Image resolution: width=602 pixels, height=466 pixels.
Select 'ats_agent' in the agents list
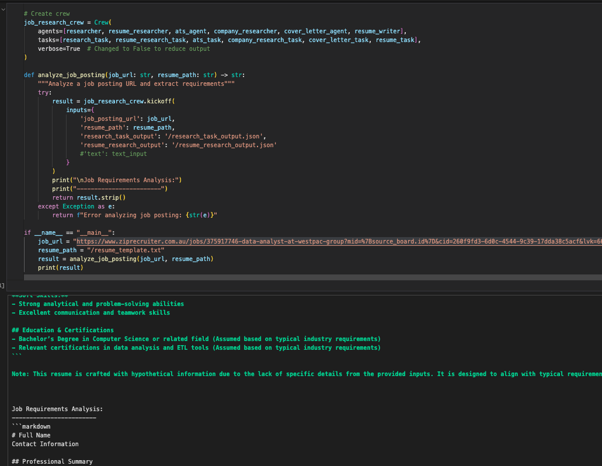pos(191,32)
